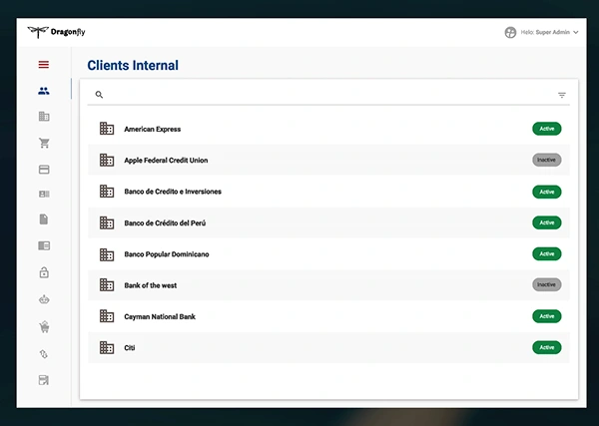This screenshot has height=426, width=599.
Task: Select the Clients people icon in sidebar
Action: [x=44, y=91]
